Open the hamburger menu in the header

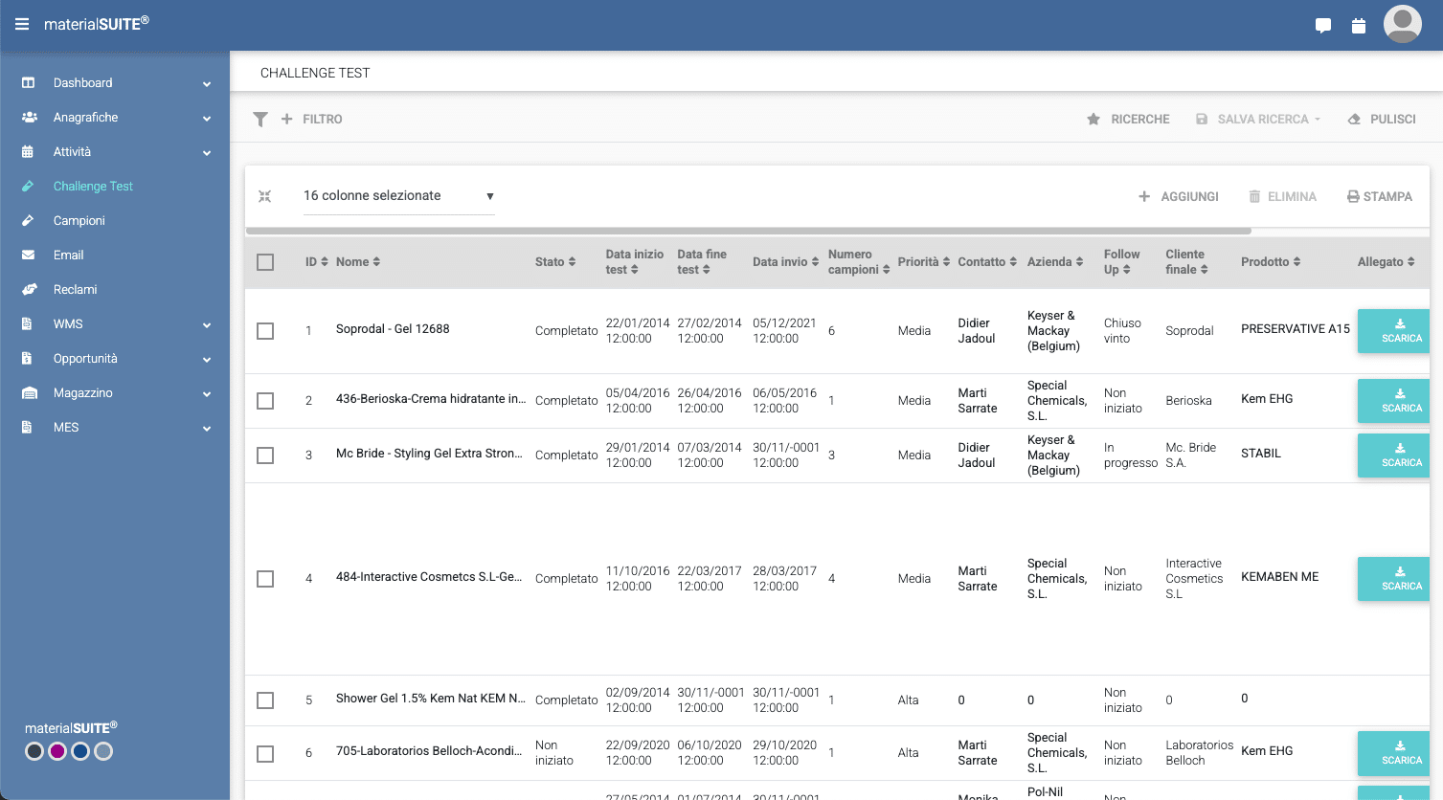(22, 24)
